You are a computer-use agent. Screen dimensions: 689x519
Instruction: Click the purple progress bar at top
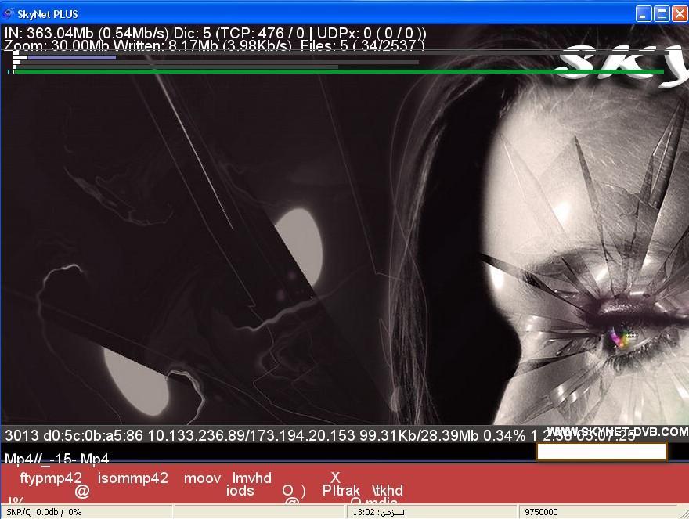point(71,57)
